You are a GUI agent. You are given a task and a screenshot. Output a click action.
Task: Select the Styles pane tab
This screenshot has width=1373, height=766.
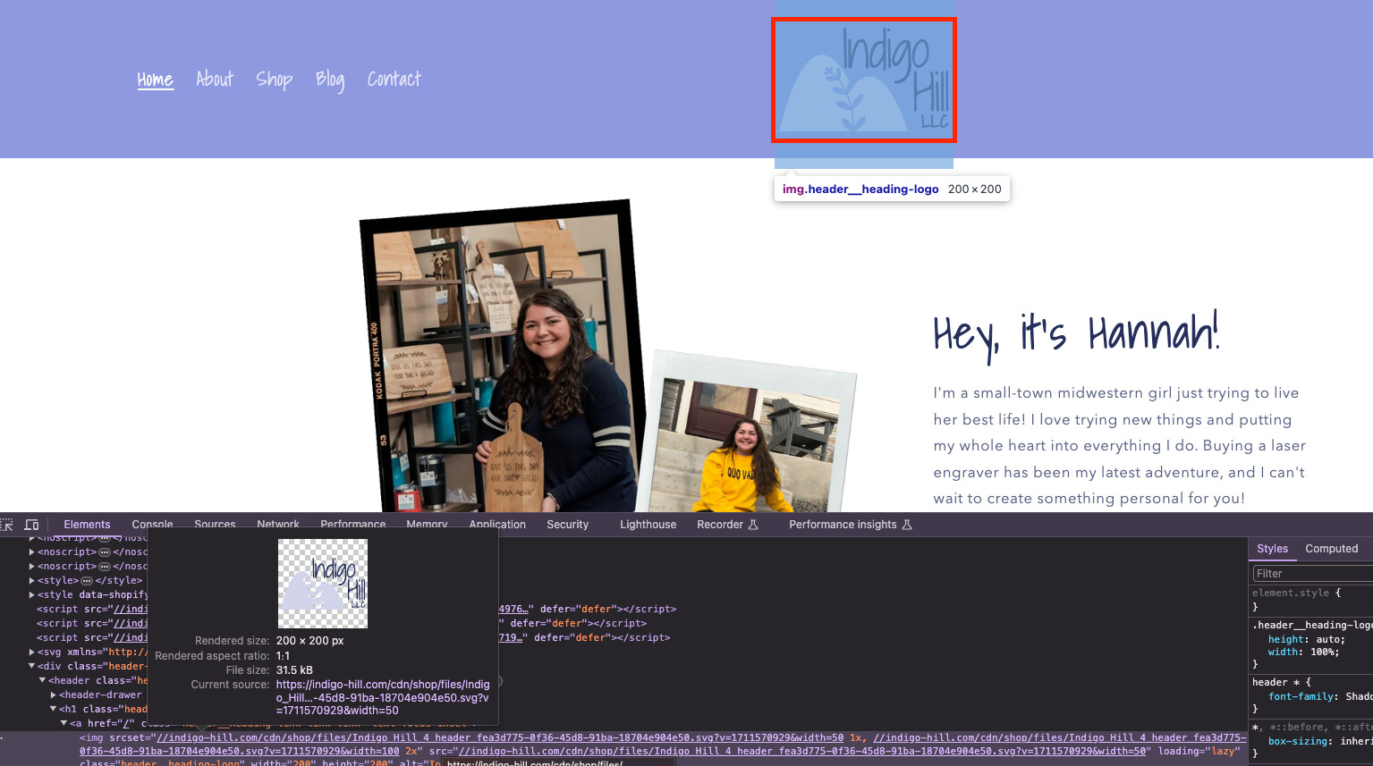[x=1272, y=549]
